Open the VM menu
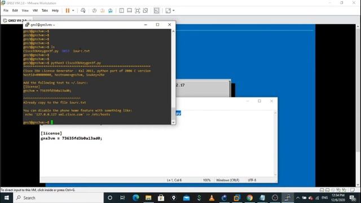361x203 pixels. 35,11
